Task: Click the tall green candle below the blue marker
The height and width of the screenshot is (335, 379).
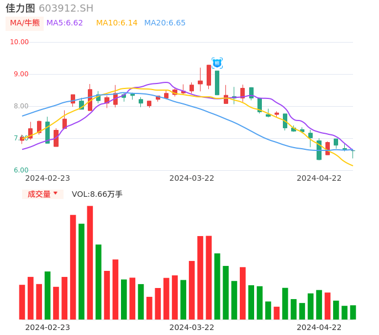Action: [217, 83]
